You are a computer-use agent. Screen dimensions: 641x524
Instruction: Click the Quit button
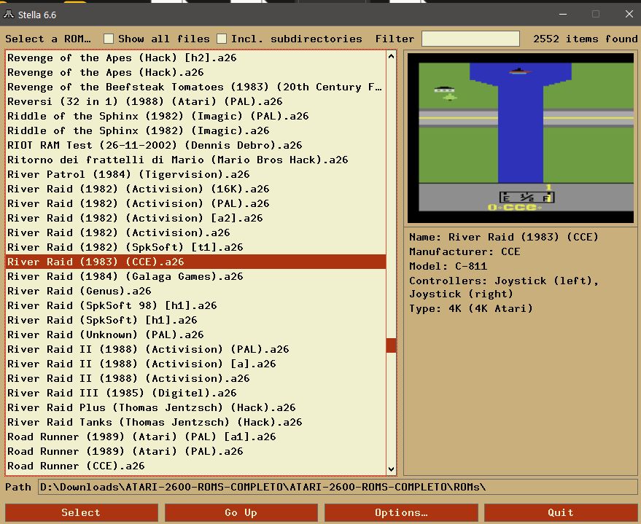pyautogui.click(x=561, y=512)
